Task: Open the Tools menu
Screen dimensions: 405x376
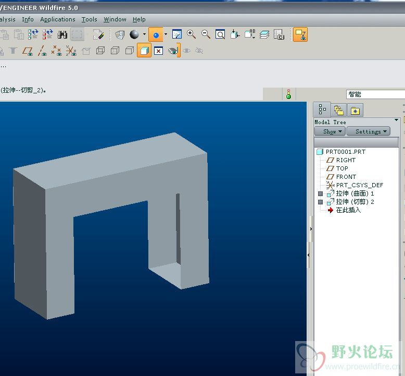Action: 89,19
